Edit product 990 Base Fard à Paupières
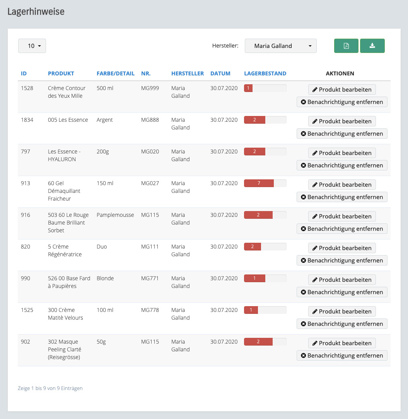408x419 pixels. coord(342,279)
